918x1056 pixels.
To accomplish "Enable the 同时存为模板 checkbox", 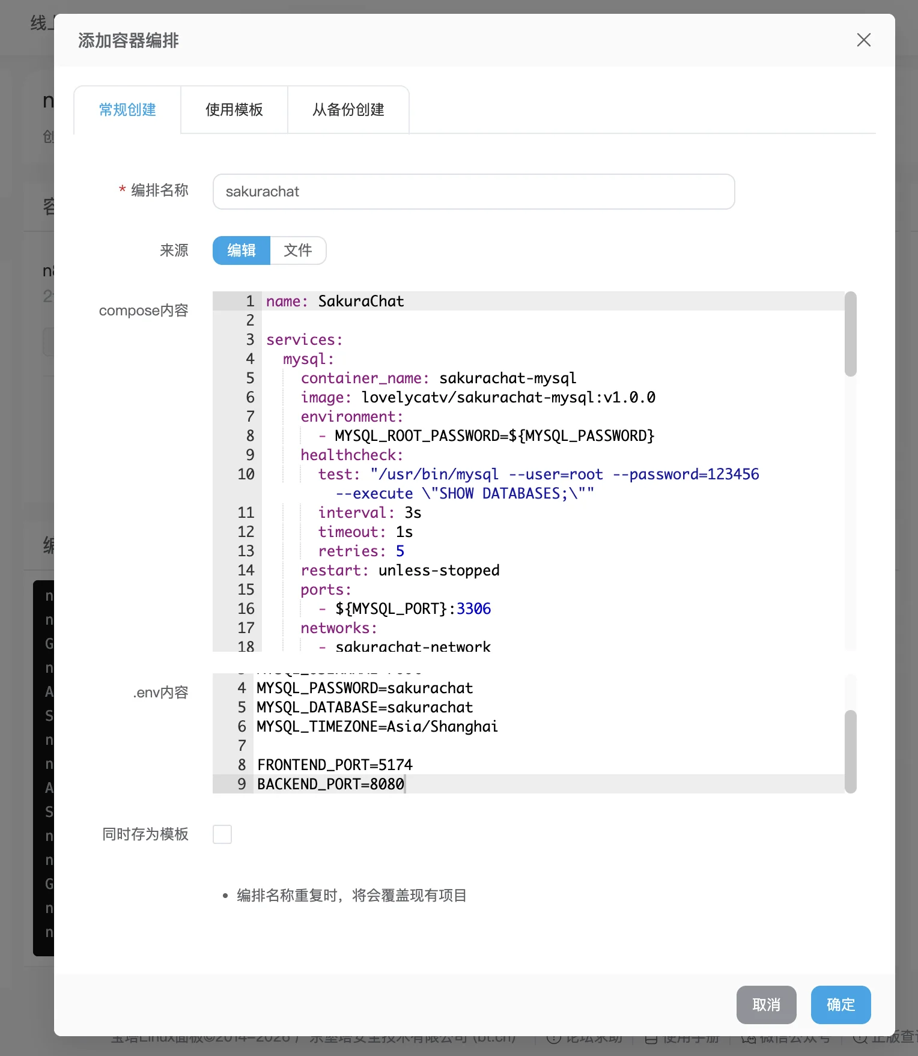I will [222, 834].
